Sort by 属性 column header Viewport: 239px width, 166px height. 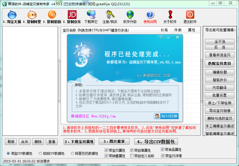[x=193, y=30]
